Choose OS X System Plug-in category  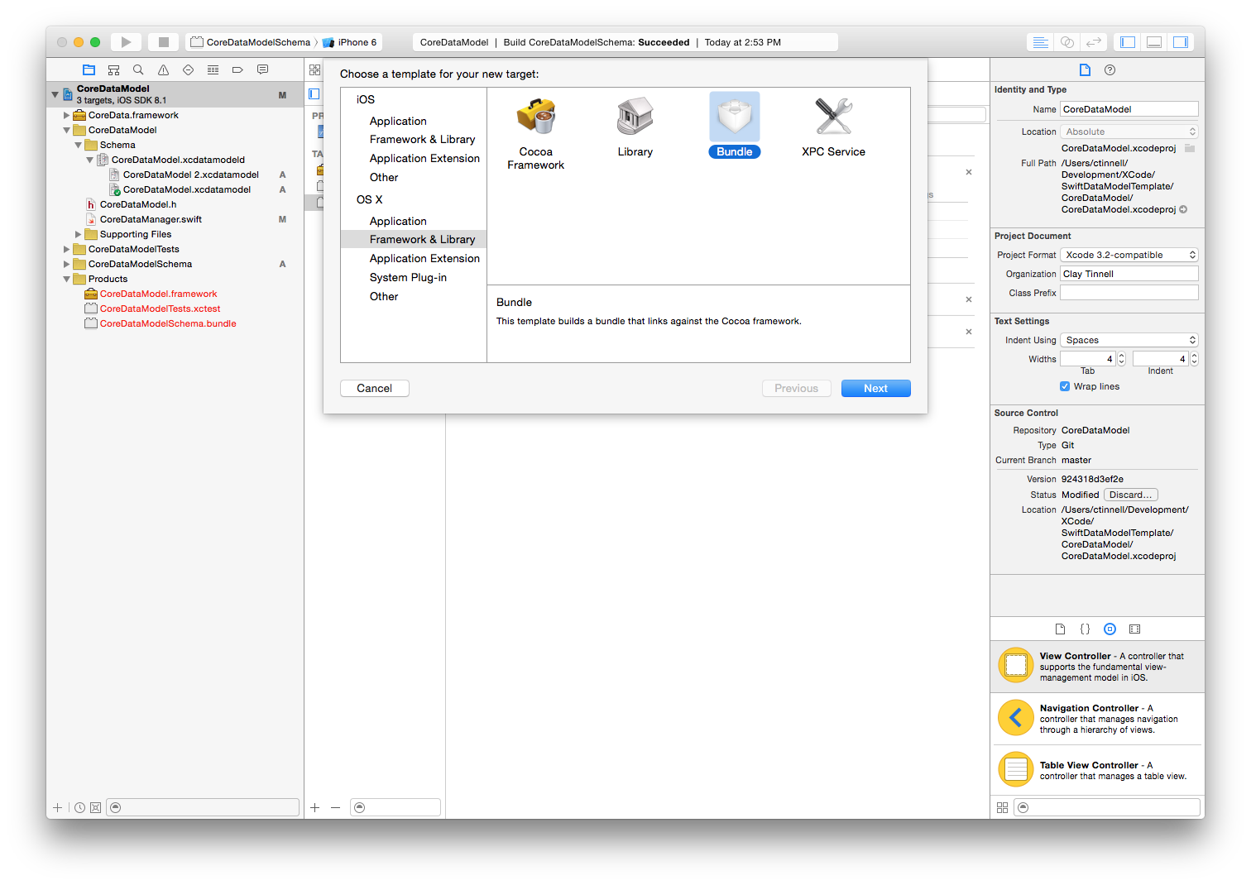click(x=408, y=278)
